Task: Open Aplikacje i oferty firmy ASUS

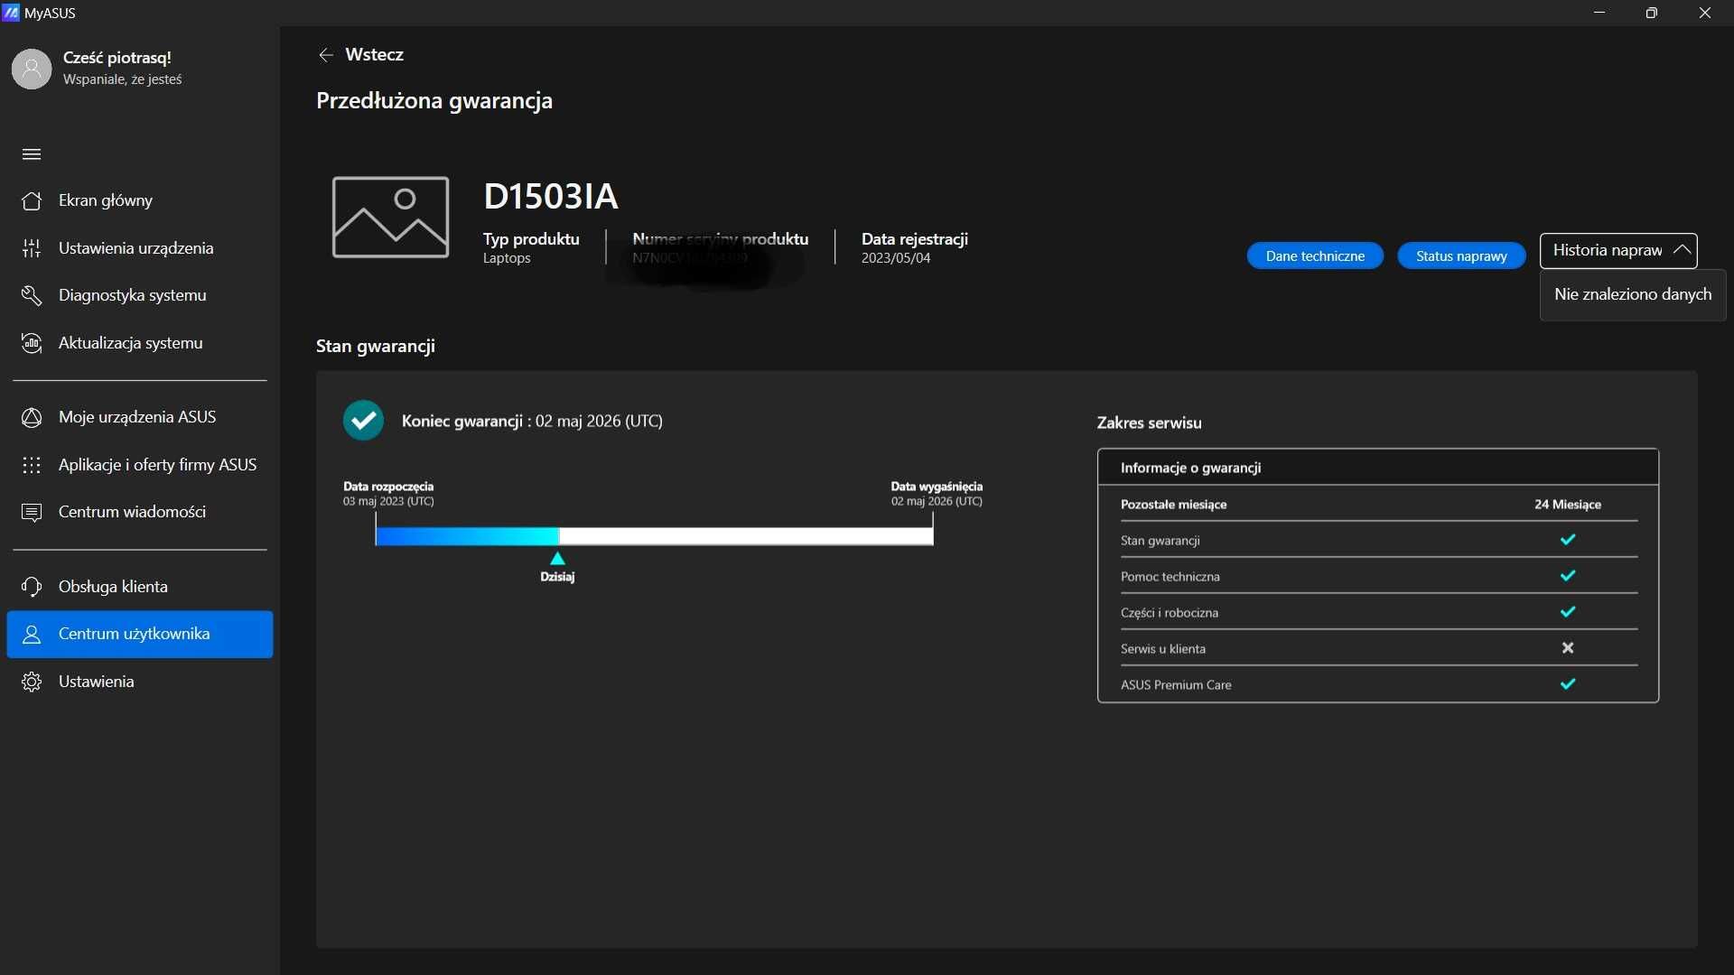Action: click(x=140, y=465)
